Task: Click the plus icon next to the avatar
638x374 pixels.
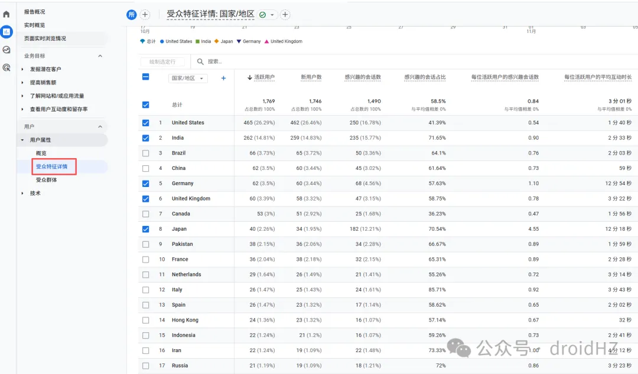Action: click(145, 14)
